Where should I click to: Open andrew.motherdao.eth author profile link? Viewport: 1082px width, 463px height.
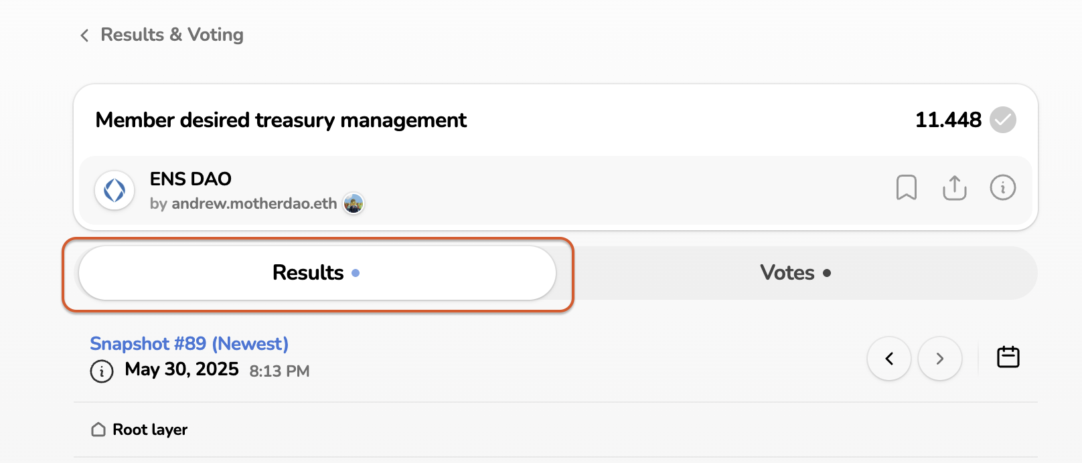(254, 203)
